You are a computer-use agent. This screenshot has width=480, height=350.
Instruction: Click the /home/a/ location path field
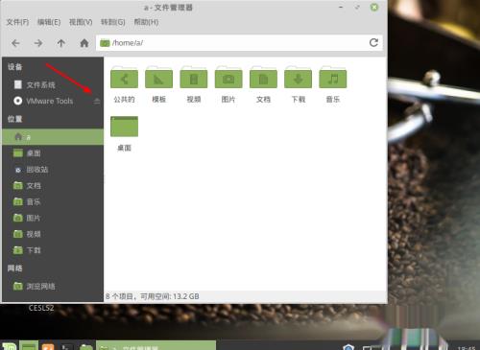pyautogui.click(x=239, y=43)
